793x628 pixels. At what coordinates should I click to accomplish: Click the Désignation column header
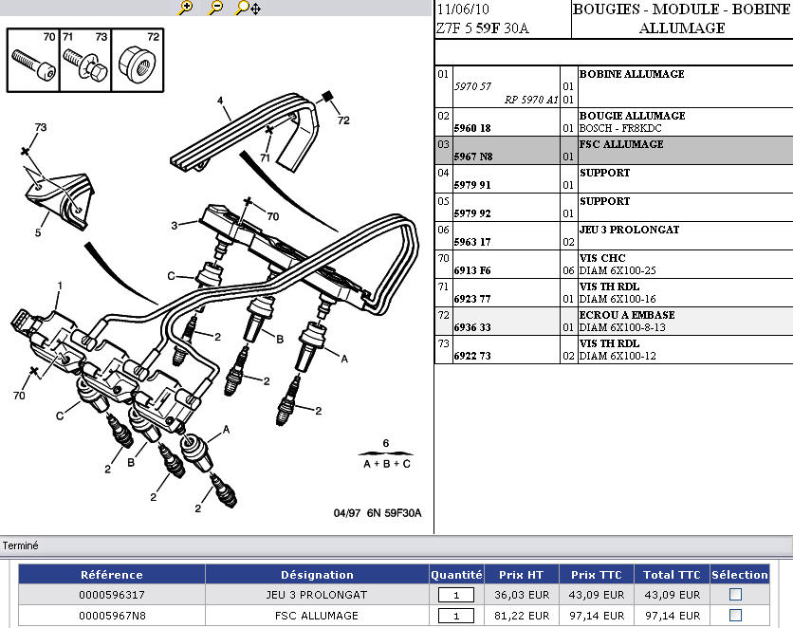[317, 574]
